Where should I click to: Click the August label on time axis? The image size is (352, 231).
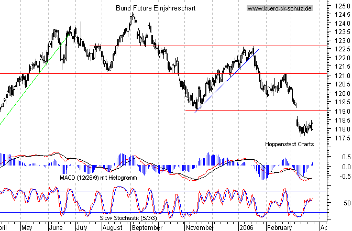coord(112,228)
